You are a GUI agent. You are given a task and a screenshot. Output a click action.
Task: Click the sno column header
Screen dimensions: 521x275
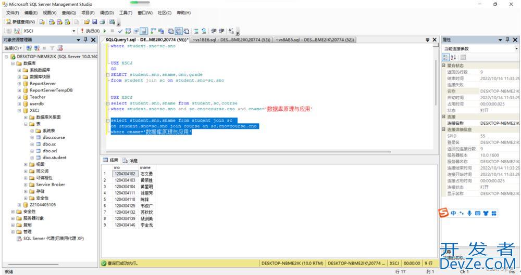pos(125,167)
